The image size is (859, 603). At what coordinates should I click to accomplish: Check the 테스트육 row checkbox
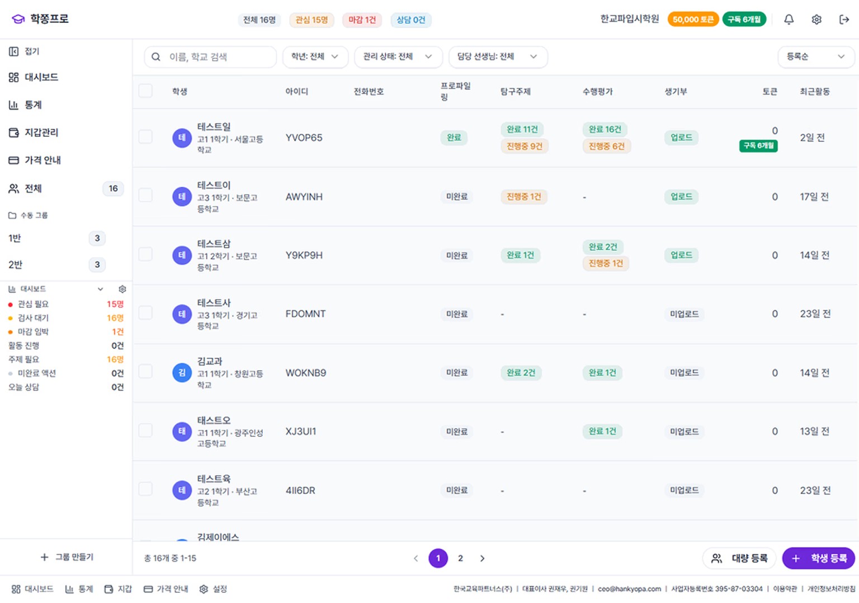(145, 489)
